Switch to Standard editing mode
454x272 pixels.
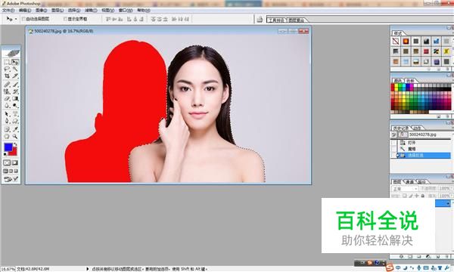[x=7, y=162]
